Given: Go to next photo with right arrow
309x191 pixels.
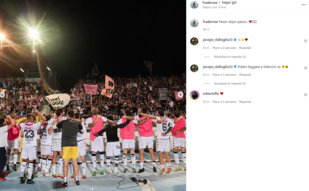Looking at the screenshot, I should (x=180, y=95).
